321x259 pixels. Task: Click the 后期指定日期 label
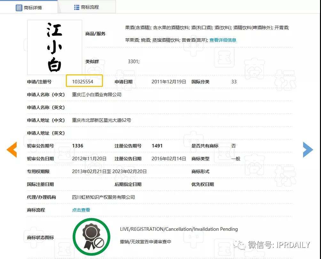[128, 184]
